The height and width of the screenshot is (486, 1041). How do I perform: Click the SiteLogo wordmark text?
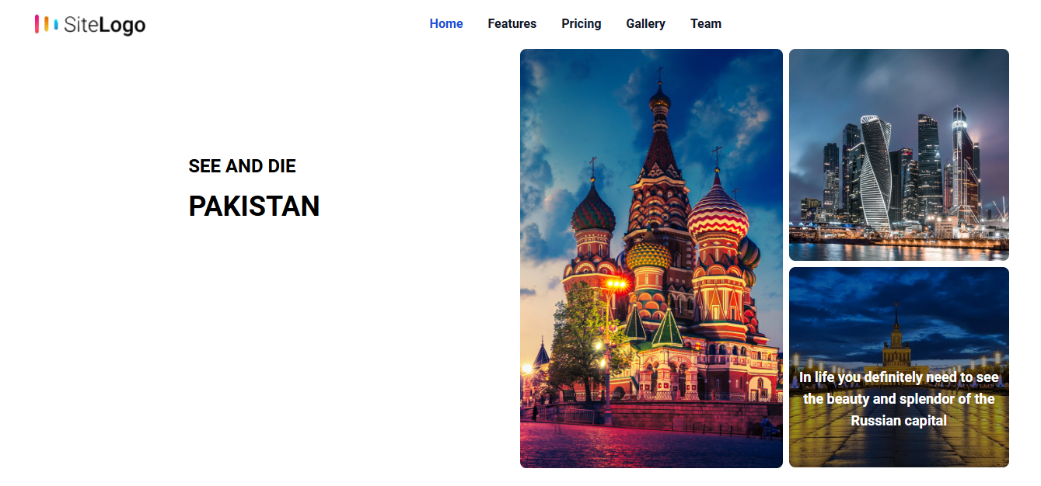point(104,25)
